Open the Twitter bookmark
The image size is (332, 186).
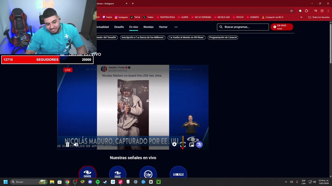point(149,17)
